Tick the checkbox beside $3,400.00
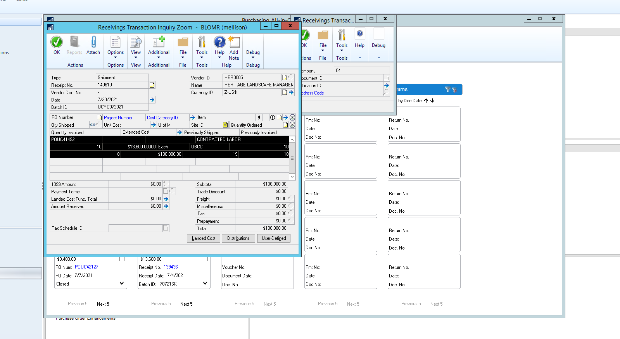 122,259
